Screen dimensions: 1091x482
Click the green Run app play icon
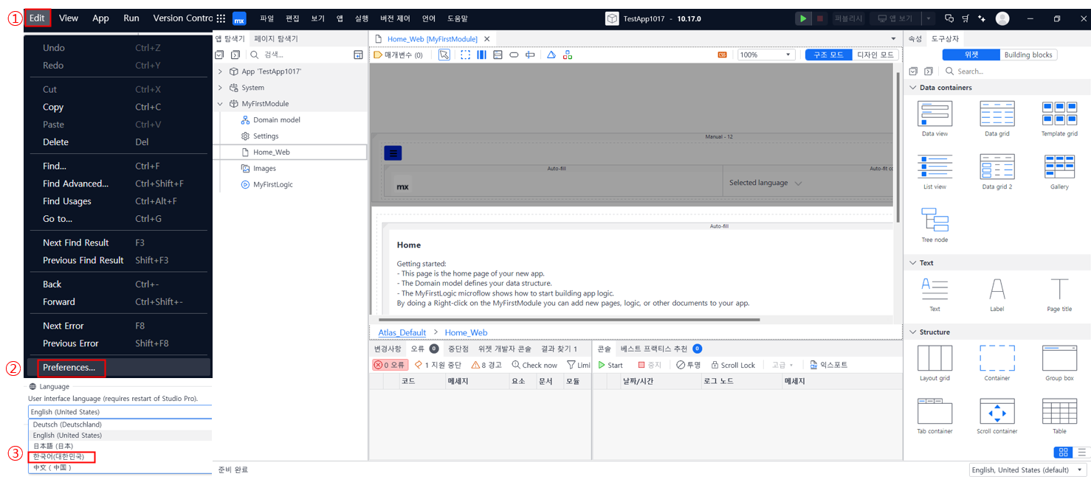pos(803,18)
